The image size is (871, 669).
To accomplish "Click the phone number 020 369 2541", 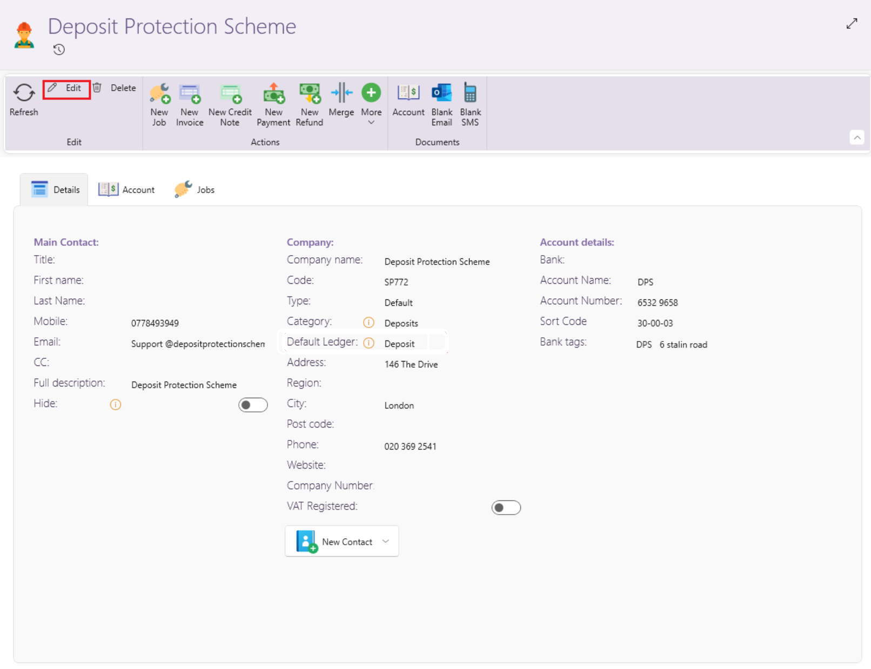I will 410,446.
